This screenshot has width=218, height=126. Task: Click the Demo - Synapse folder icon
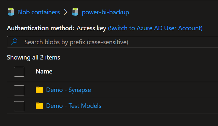click(40, 90)
